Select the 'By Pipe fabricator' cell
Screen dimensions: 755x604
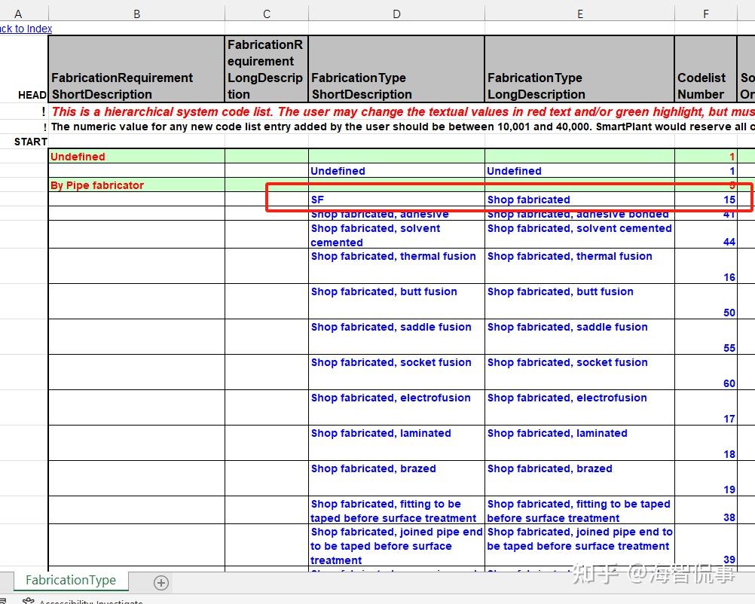click(136, 185)
